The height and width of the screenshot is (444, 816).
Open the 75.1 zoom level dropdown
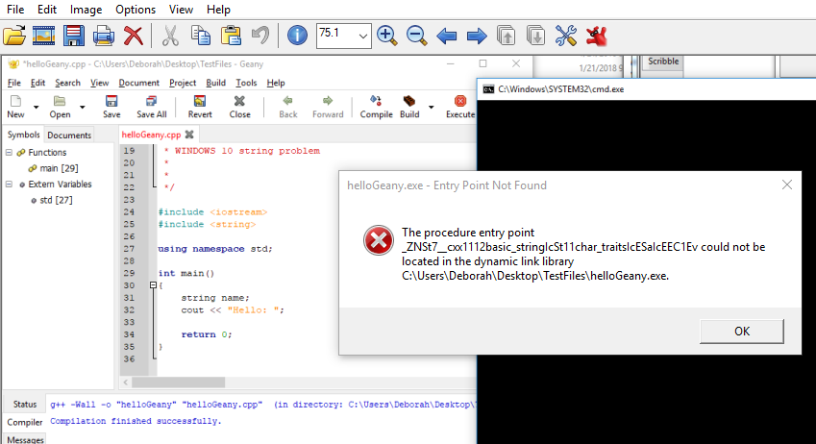point(362,36)
